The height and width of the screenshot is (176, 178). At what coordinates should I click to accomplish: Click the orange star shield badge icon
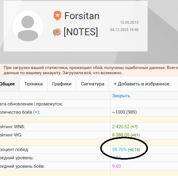point(57,16)
